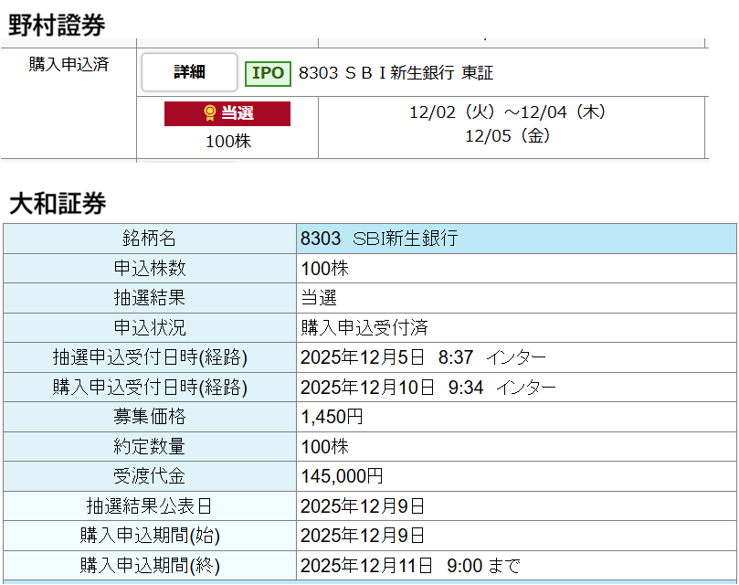Click the 申込株数 label cell

[x=150, y=269]
